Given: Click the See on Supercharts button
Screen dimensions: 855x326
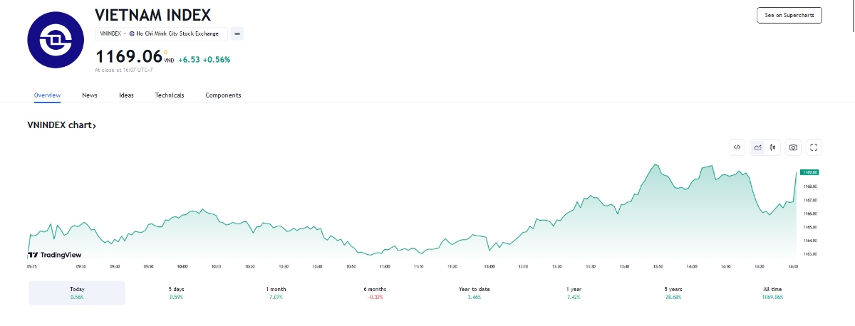Looking at the screenshot, I should [789, 15].
